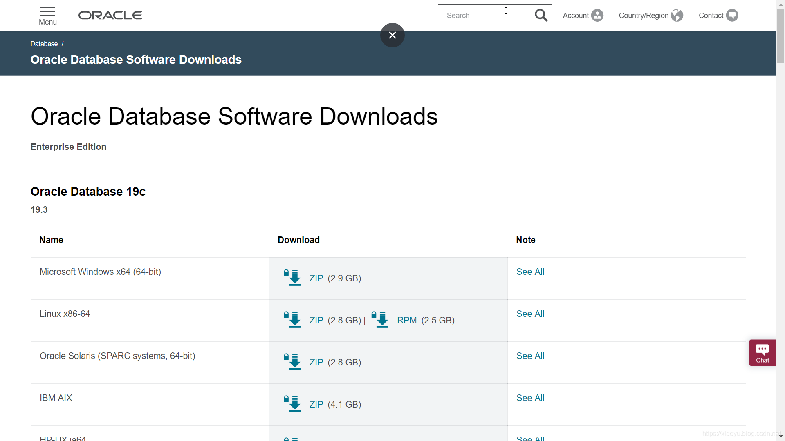This screenshot has height=441, width=785.
Task: Click the Linux x86-64 ZIP download icon
Action: click(292, 320)
